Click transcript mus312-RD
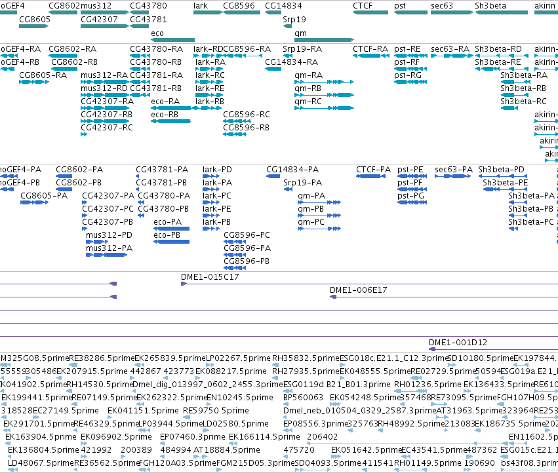558x473 pixels. (105, 95)
